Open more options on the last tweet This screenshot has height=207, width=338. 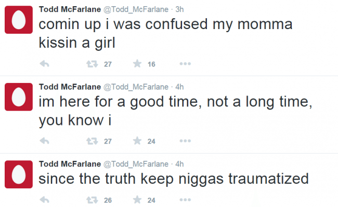point(185,200)
